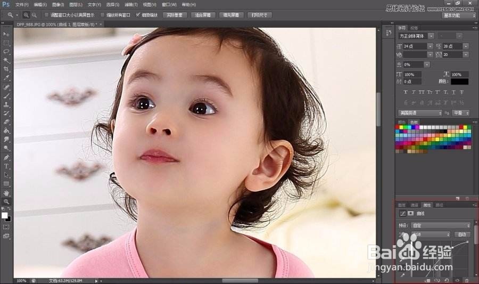Screen dimensions: 479x284
Task: Reset curves adjustment to defaults
Action: click(x=447, y=280)
